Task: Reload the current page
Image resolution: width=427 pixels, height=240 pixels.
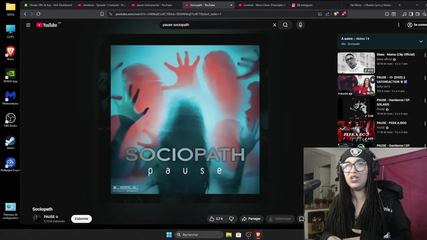Action: point(38,14)
